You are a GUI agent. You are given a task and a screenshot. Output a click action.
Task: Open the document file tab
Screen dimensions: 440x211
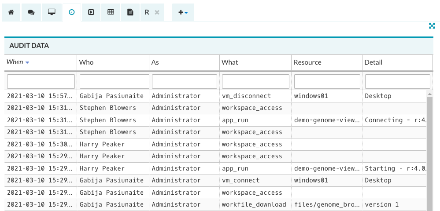point(130,12)
